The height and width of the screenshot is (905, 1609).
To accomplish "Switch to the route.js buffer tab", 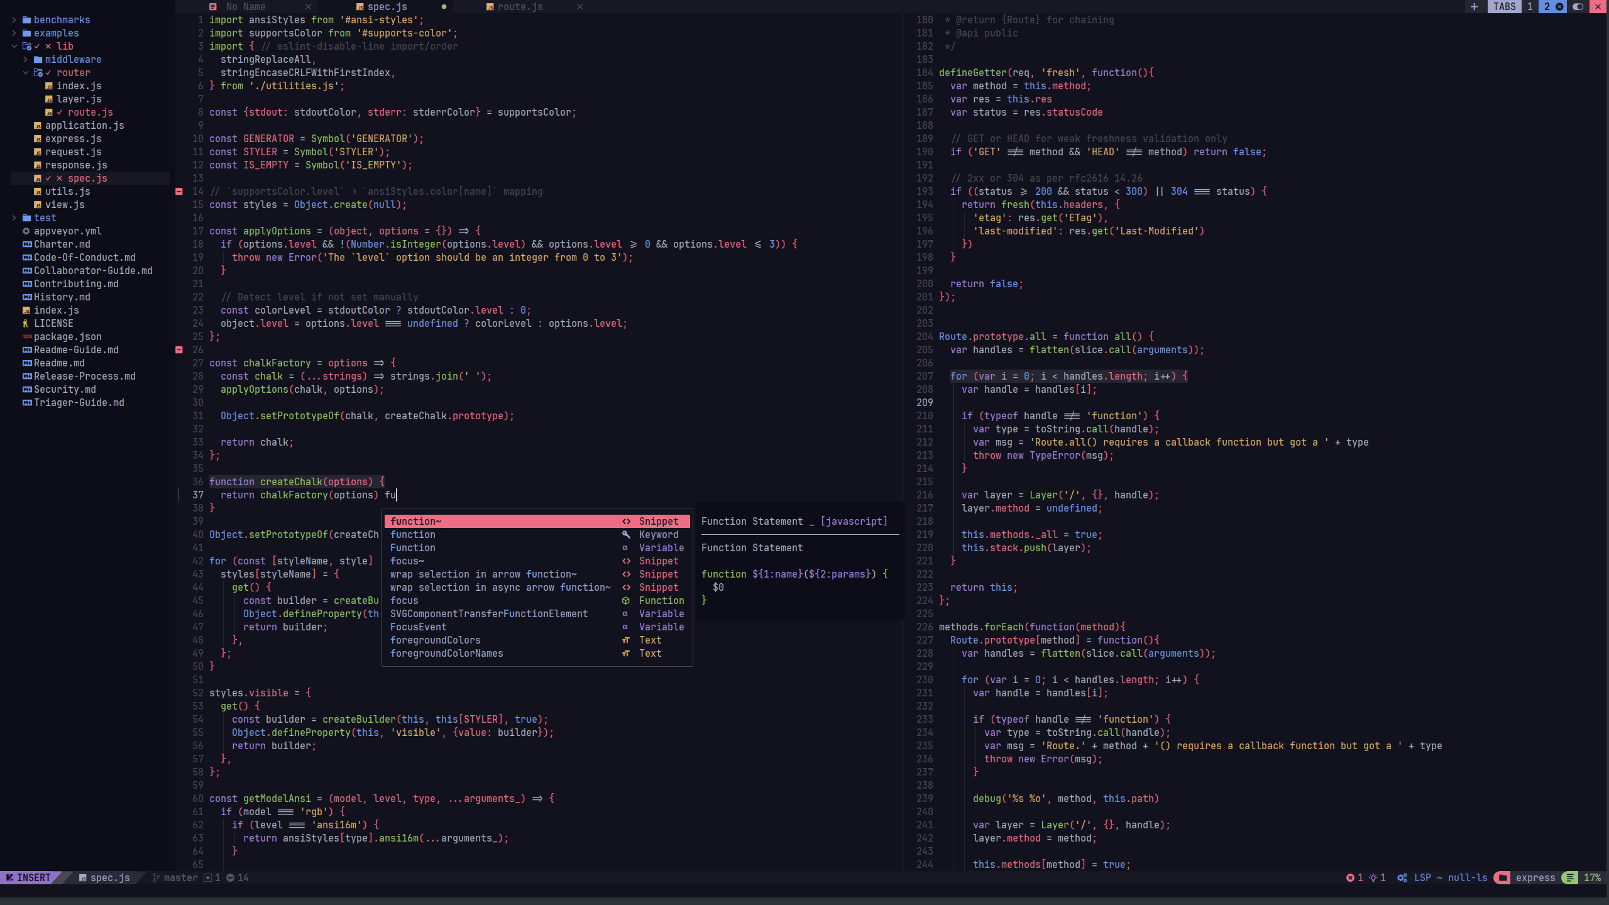I will (520, 6).
